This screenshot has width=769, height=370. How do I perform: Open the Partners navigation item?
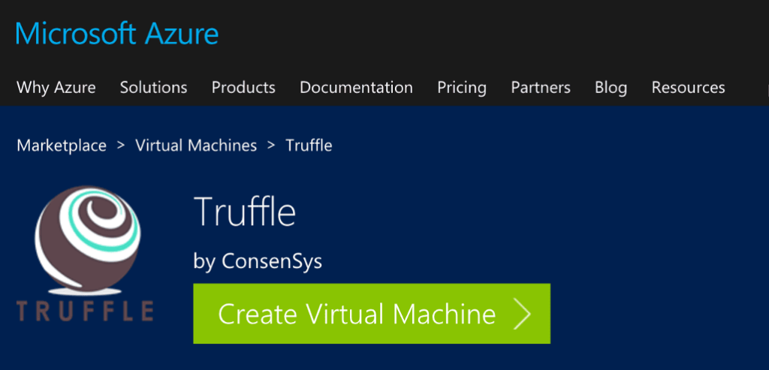(541, 88)
